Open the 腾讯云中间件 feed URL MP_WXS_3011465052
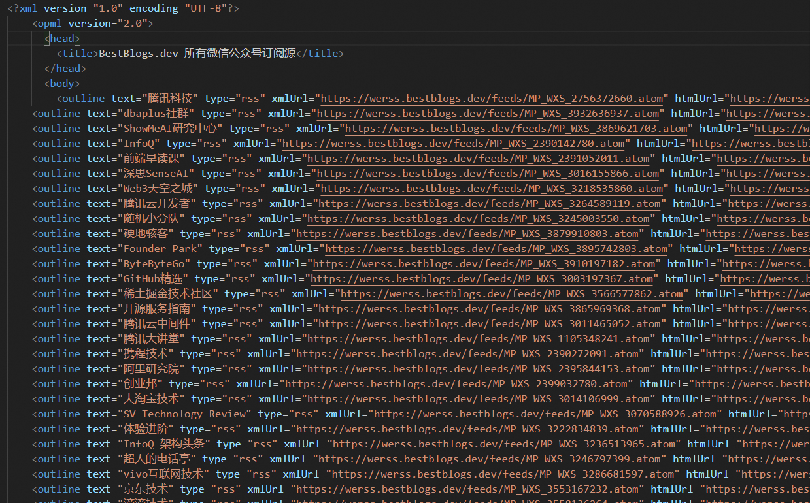Screen dimensions: 810x503 [490, 324]
